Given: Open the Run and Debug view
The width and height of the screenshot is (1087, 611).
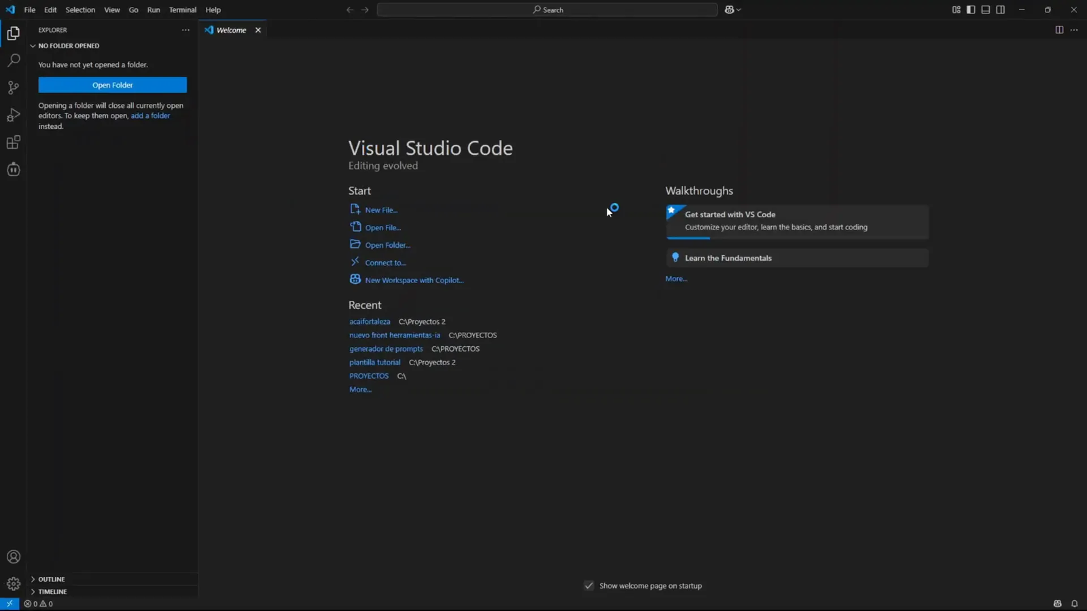Looking at the screenshot, I should [x=13, y=115].
